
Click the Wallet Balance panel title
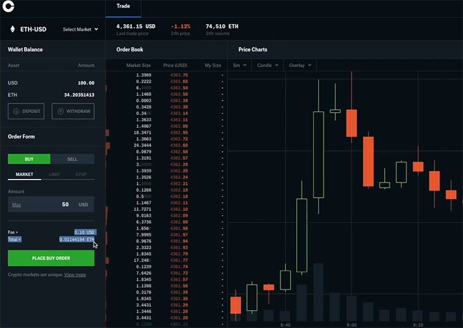25,50
